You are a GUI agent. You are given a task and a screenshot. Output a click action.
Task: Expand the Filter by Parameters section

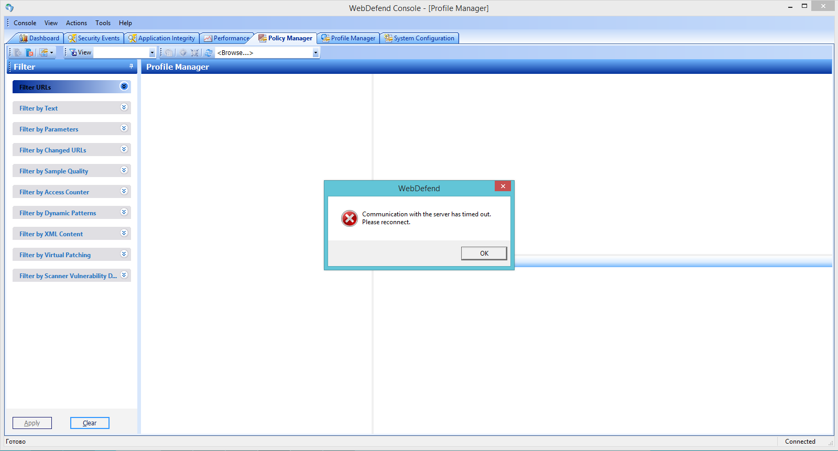pos(124,128)
